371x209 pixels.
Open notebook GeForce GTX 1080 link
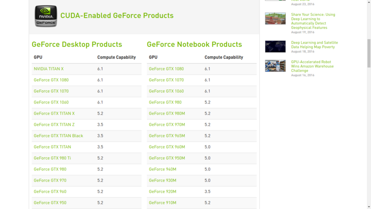[x=166, y=69]
